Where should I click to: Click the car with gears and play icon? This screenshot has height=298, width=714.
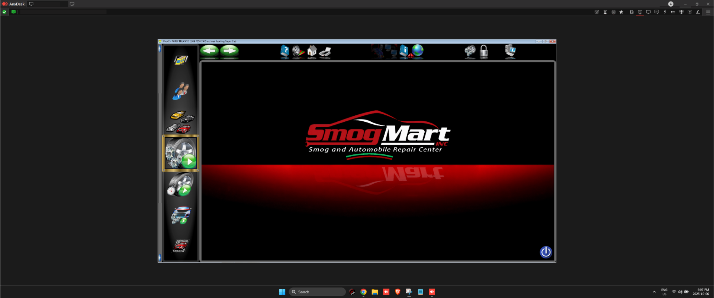(181, 215)
